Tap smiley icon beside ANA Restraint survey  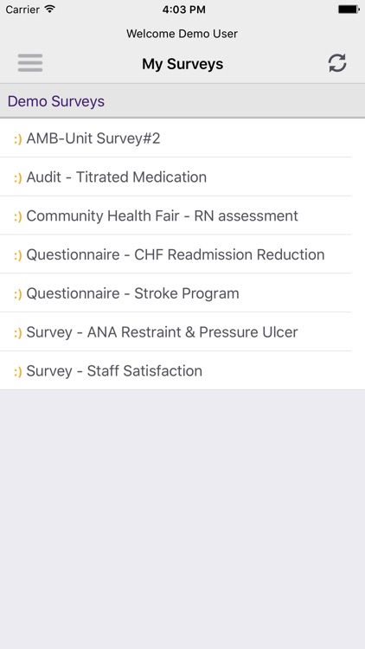[18, 333]
